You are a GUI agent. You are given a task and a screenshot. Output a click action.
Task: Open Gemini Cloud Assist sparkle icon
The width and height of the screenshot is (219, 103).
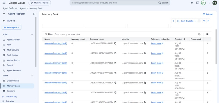[x=192, y=3]
